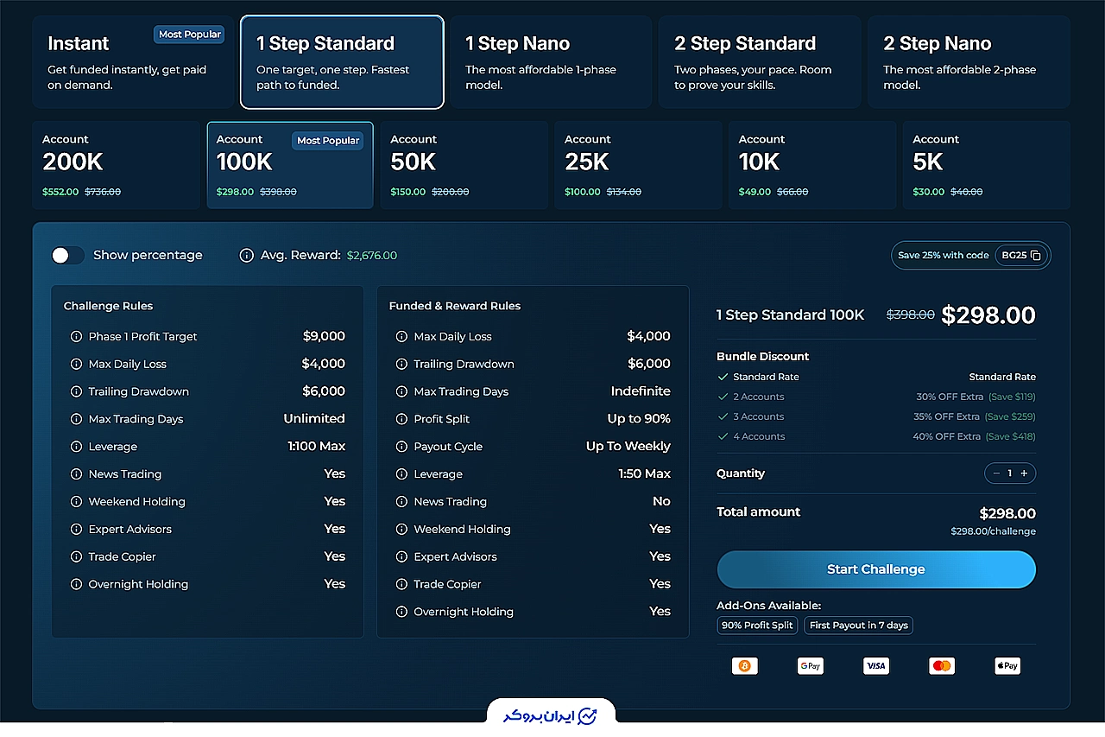This screenshot has height=737, width=1105.
Task: Choose the 3 Accounts bundle discount row
Action: point(876,416)
